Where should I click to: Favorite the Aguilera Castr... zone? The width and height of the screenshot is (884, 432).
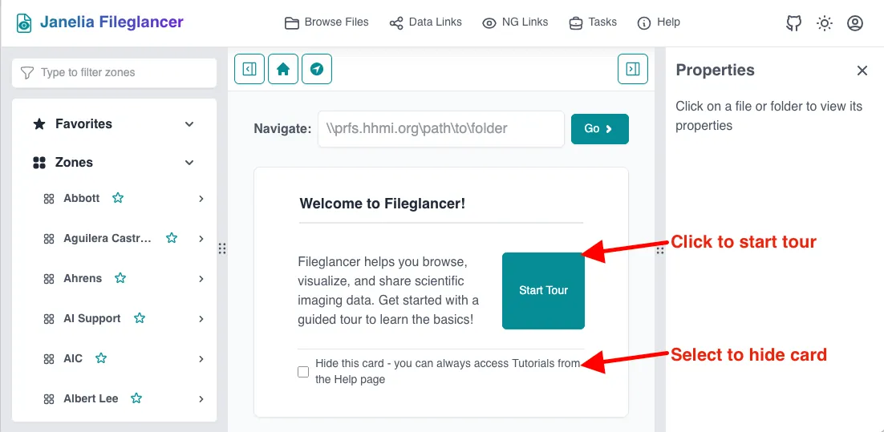172,238
